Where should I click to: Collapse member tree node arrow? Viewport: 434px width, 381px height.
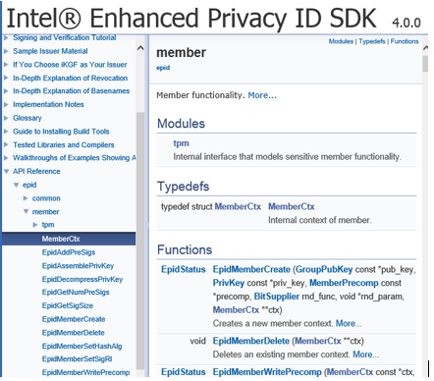coord(26,212)
